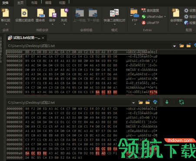Switch to the 编辑 ribbon tab

click(48, 3)
